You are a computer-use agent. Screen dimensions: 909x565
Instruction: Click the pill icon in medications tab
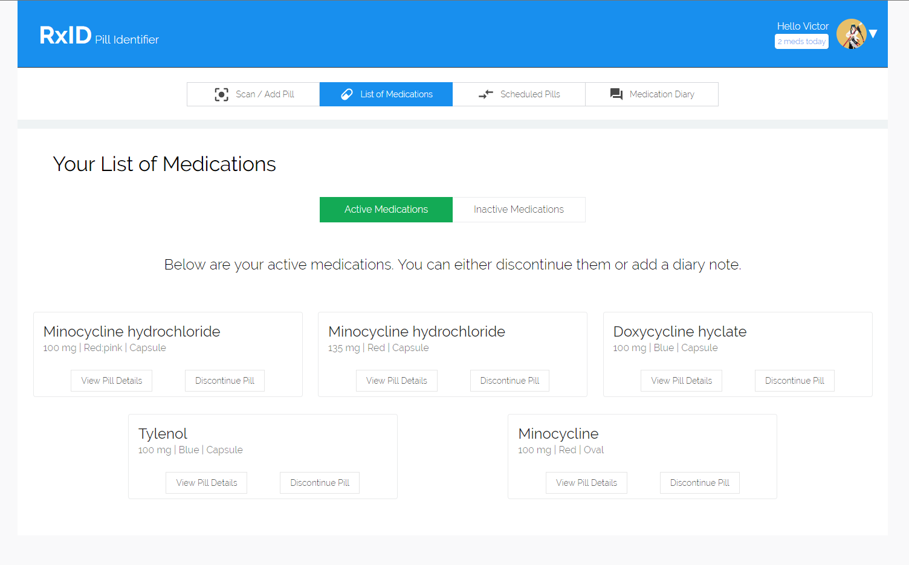click(347, 94)
